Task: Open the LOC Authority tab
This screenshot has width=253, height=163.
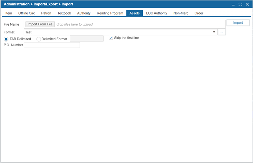Action: point(157,13)
